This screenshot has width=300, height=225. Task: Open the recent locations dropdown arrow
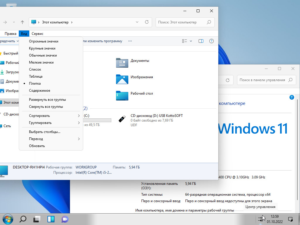pyautogui.click(x=14, y=22)
